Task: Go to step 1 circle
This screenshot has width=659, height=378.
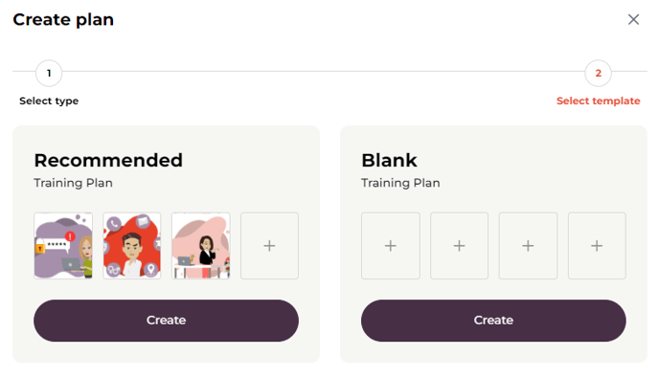Action: (49, 73)
